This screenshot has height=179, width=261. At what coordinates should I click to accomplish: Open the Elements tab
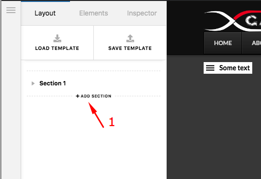[x=93, y=13]
